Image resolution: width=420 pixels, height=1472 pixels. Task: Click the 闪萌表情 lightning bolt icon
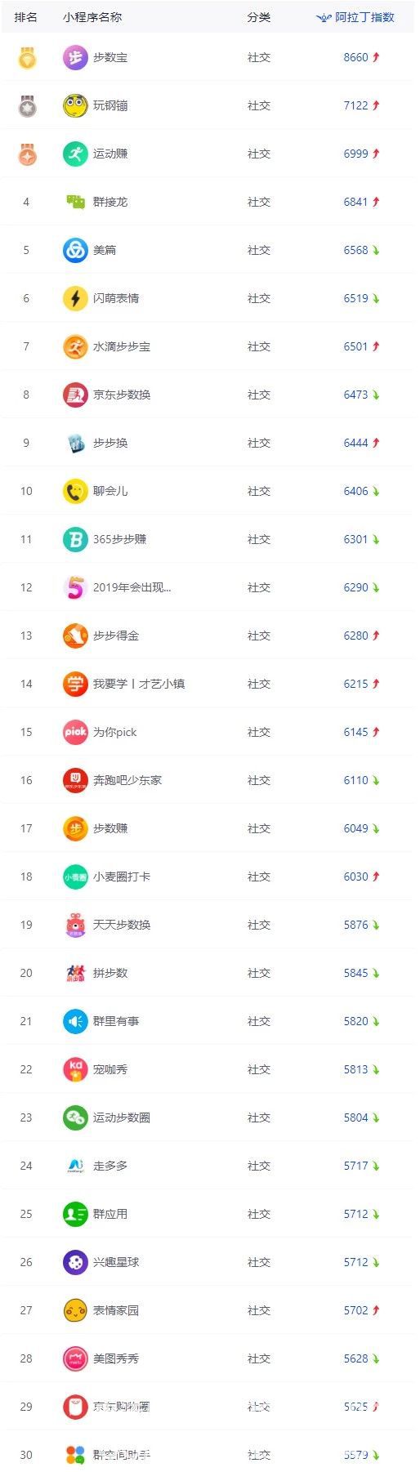pos(75,298)
